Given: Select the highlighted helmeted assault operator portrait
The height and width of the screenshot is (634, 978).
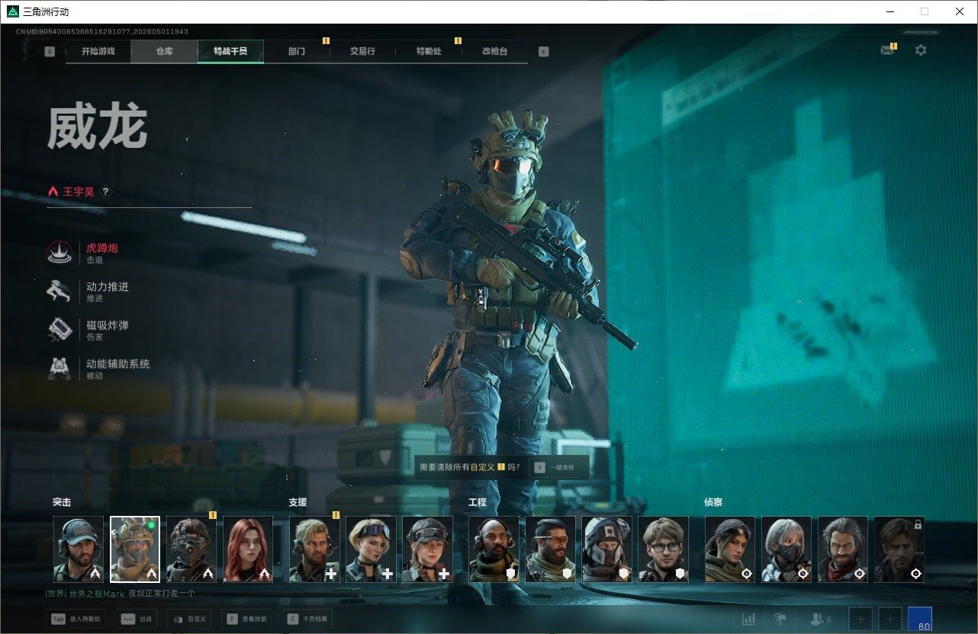Looking at the screenshot, I should (x=135, y=549).
